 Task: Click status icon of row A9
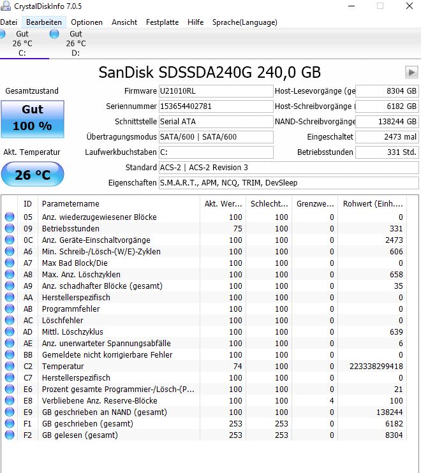(10, 286)
